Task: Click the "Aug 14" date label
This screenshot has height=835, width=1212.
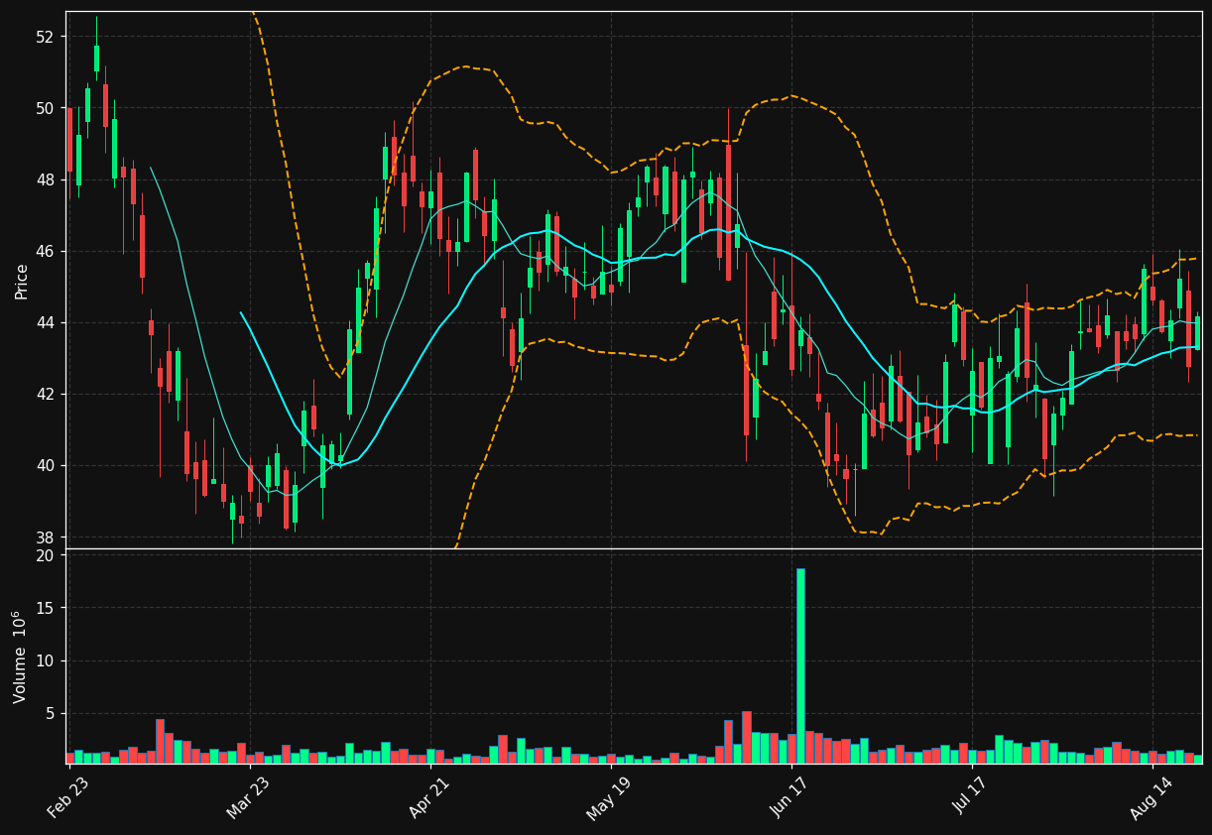Action: pyautogui.click(x=1151, y=796)
